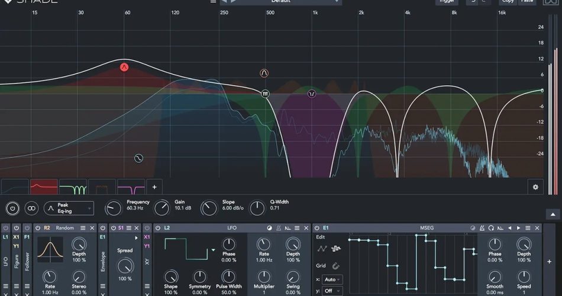Disable the L2 LFO power button
The height and width of the screenshot is (296, 562).
pos(158,228)
